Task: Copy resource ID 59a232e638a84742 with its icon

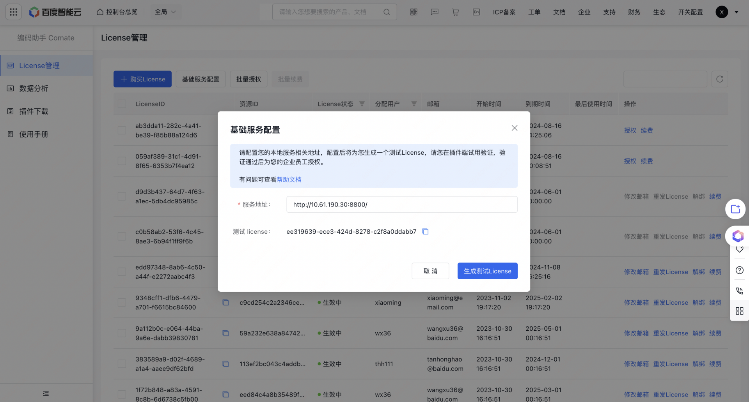Action: coord(225,333)
